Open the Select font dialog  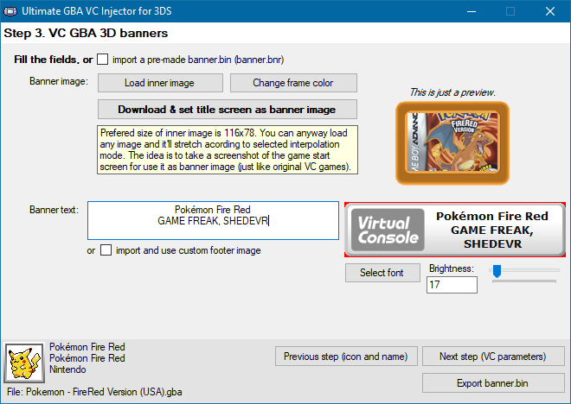[382, 273]
